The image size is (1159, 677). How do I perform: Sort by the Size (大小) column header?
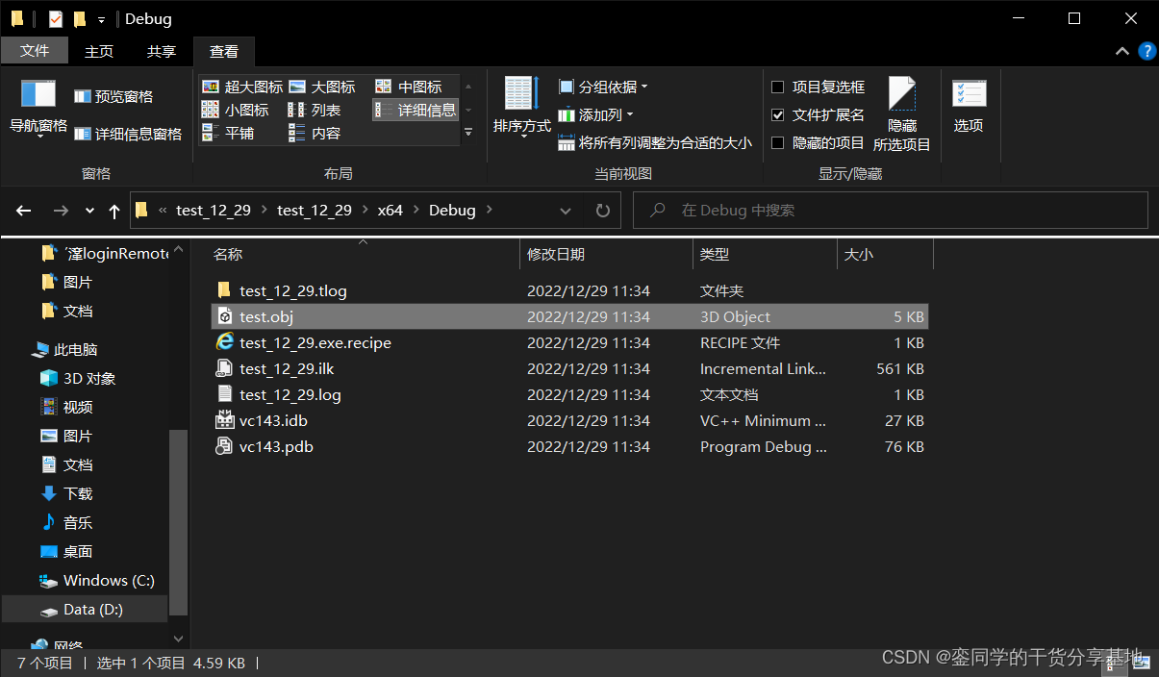(x=885, y=255)
